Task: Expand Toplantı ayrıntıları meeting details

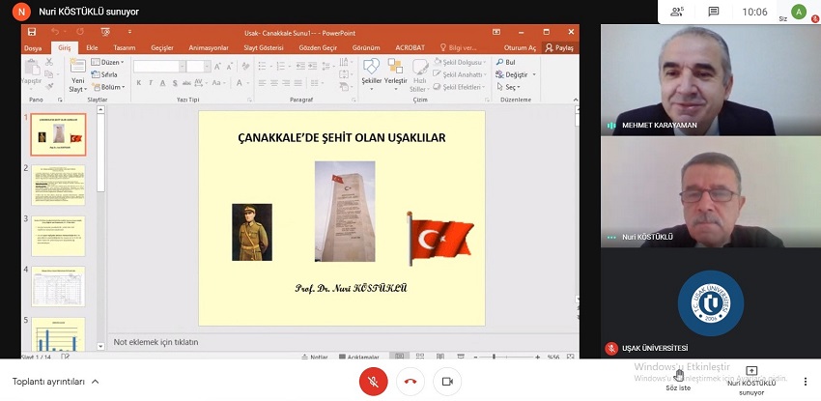Action: (x=55, y=382)
